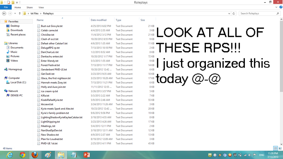Open the File tab
Screen dimensions: 283x159
6,7
